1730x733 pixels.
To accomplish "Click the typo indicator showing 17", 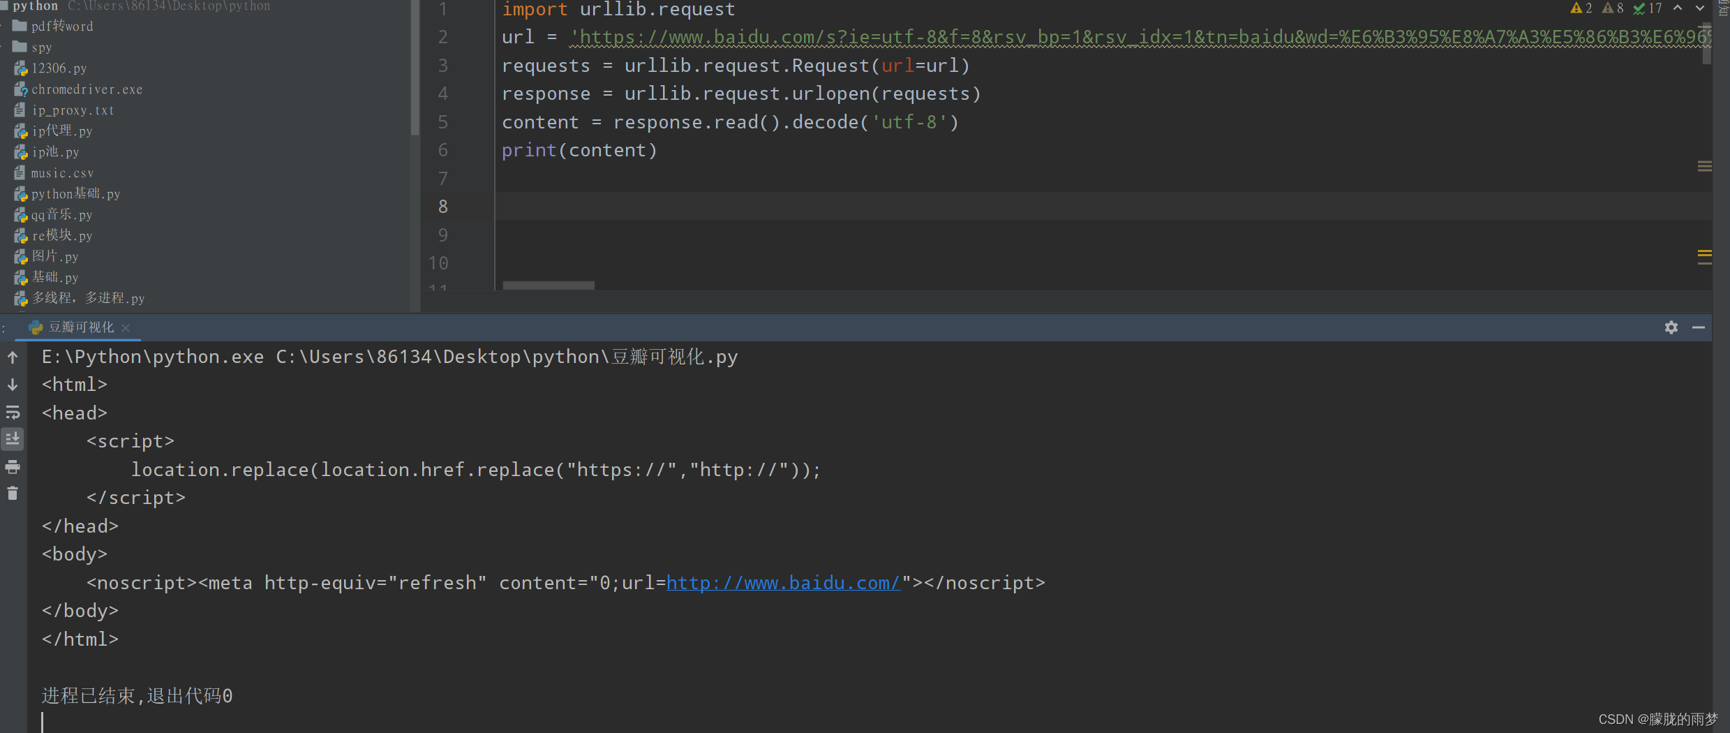I will 1647,8.
